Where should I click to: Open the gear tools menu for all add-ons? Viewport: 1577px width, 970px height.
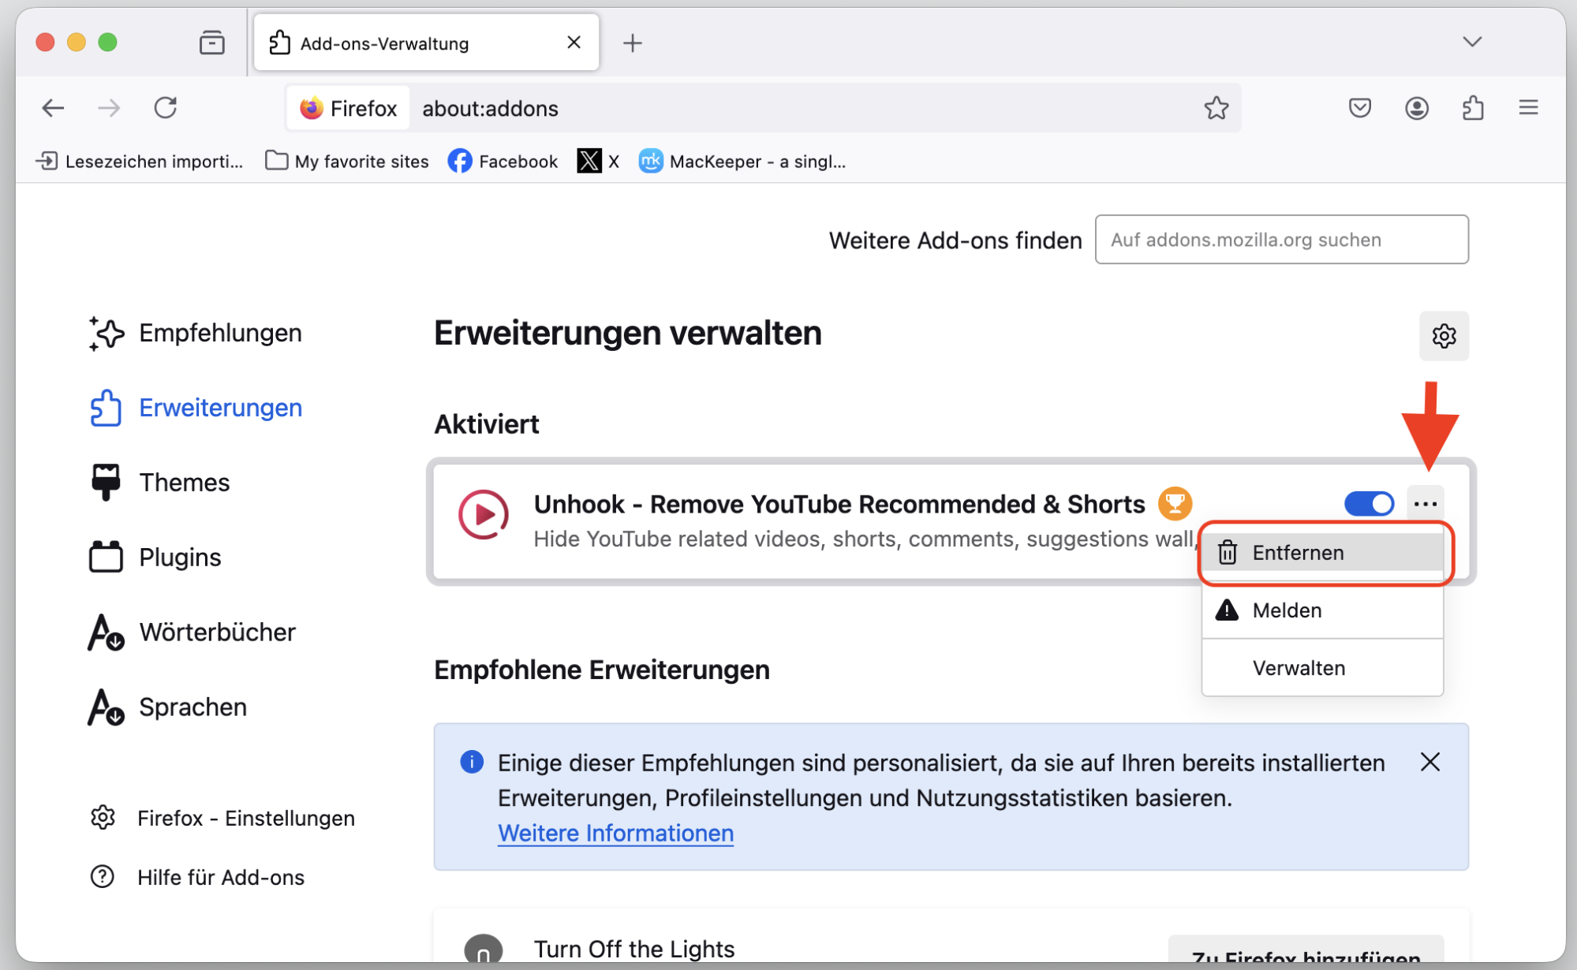[x=1444, y=336]
